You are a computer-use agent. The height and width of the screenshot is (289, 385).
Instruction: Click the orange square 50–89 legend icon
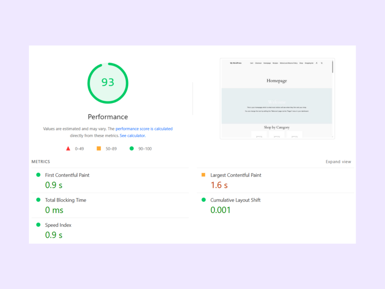100,149
